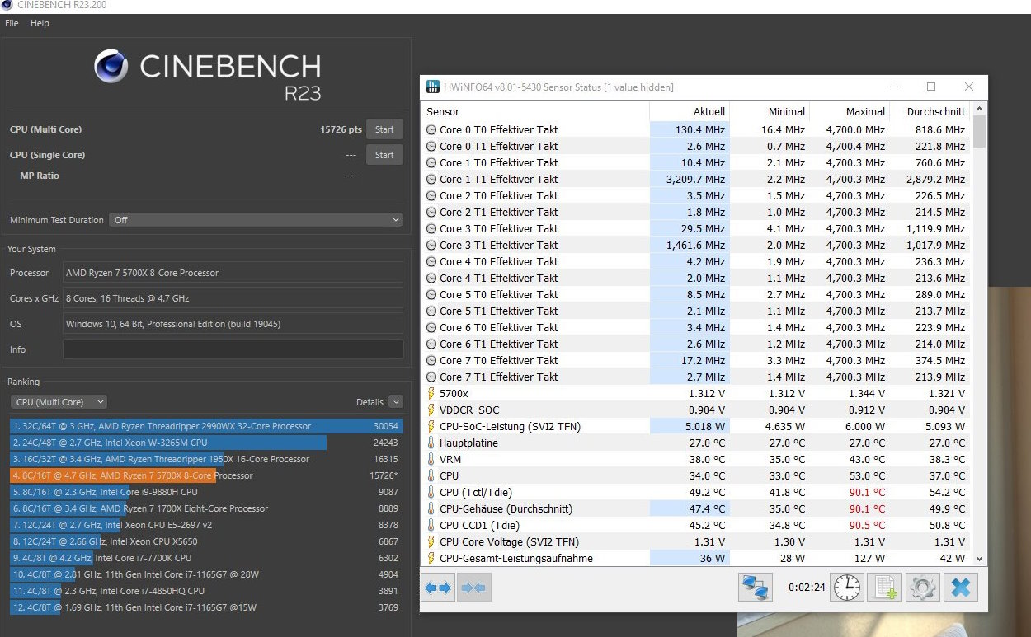Click the clock icon of Core 3 T1 row
Viewport: 1031px width, 637px height.
coord(431,245)
